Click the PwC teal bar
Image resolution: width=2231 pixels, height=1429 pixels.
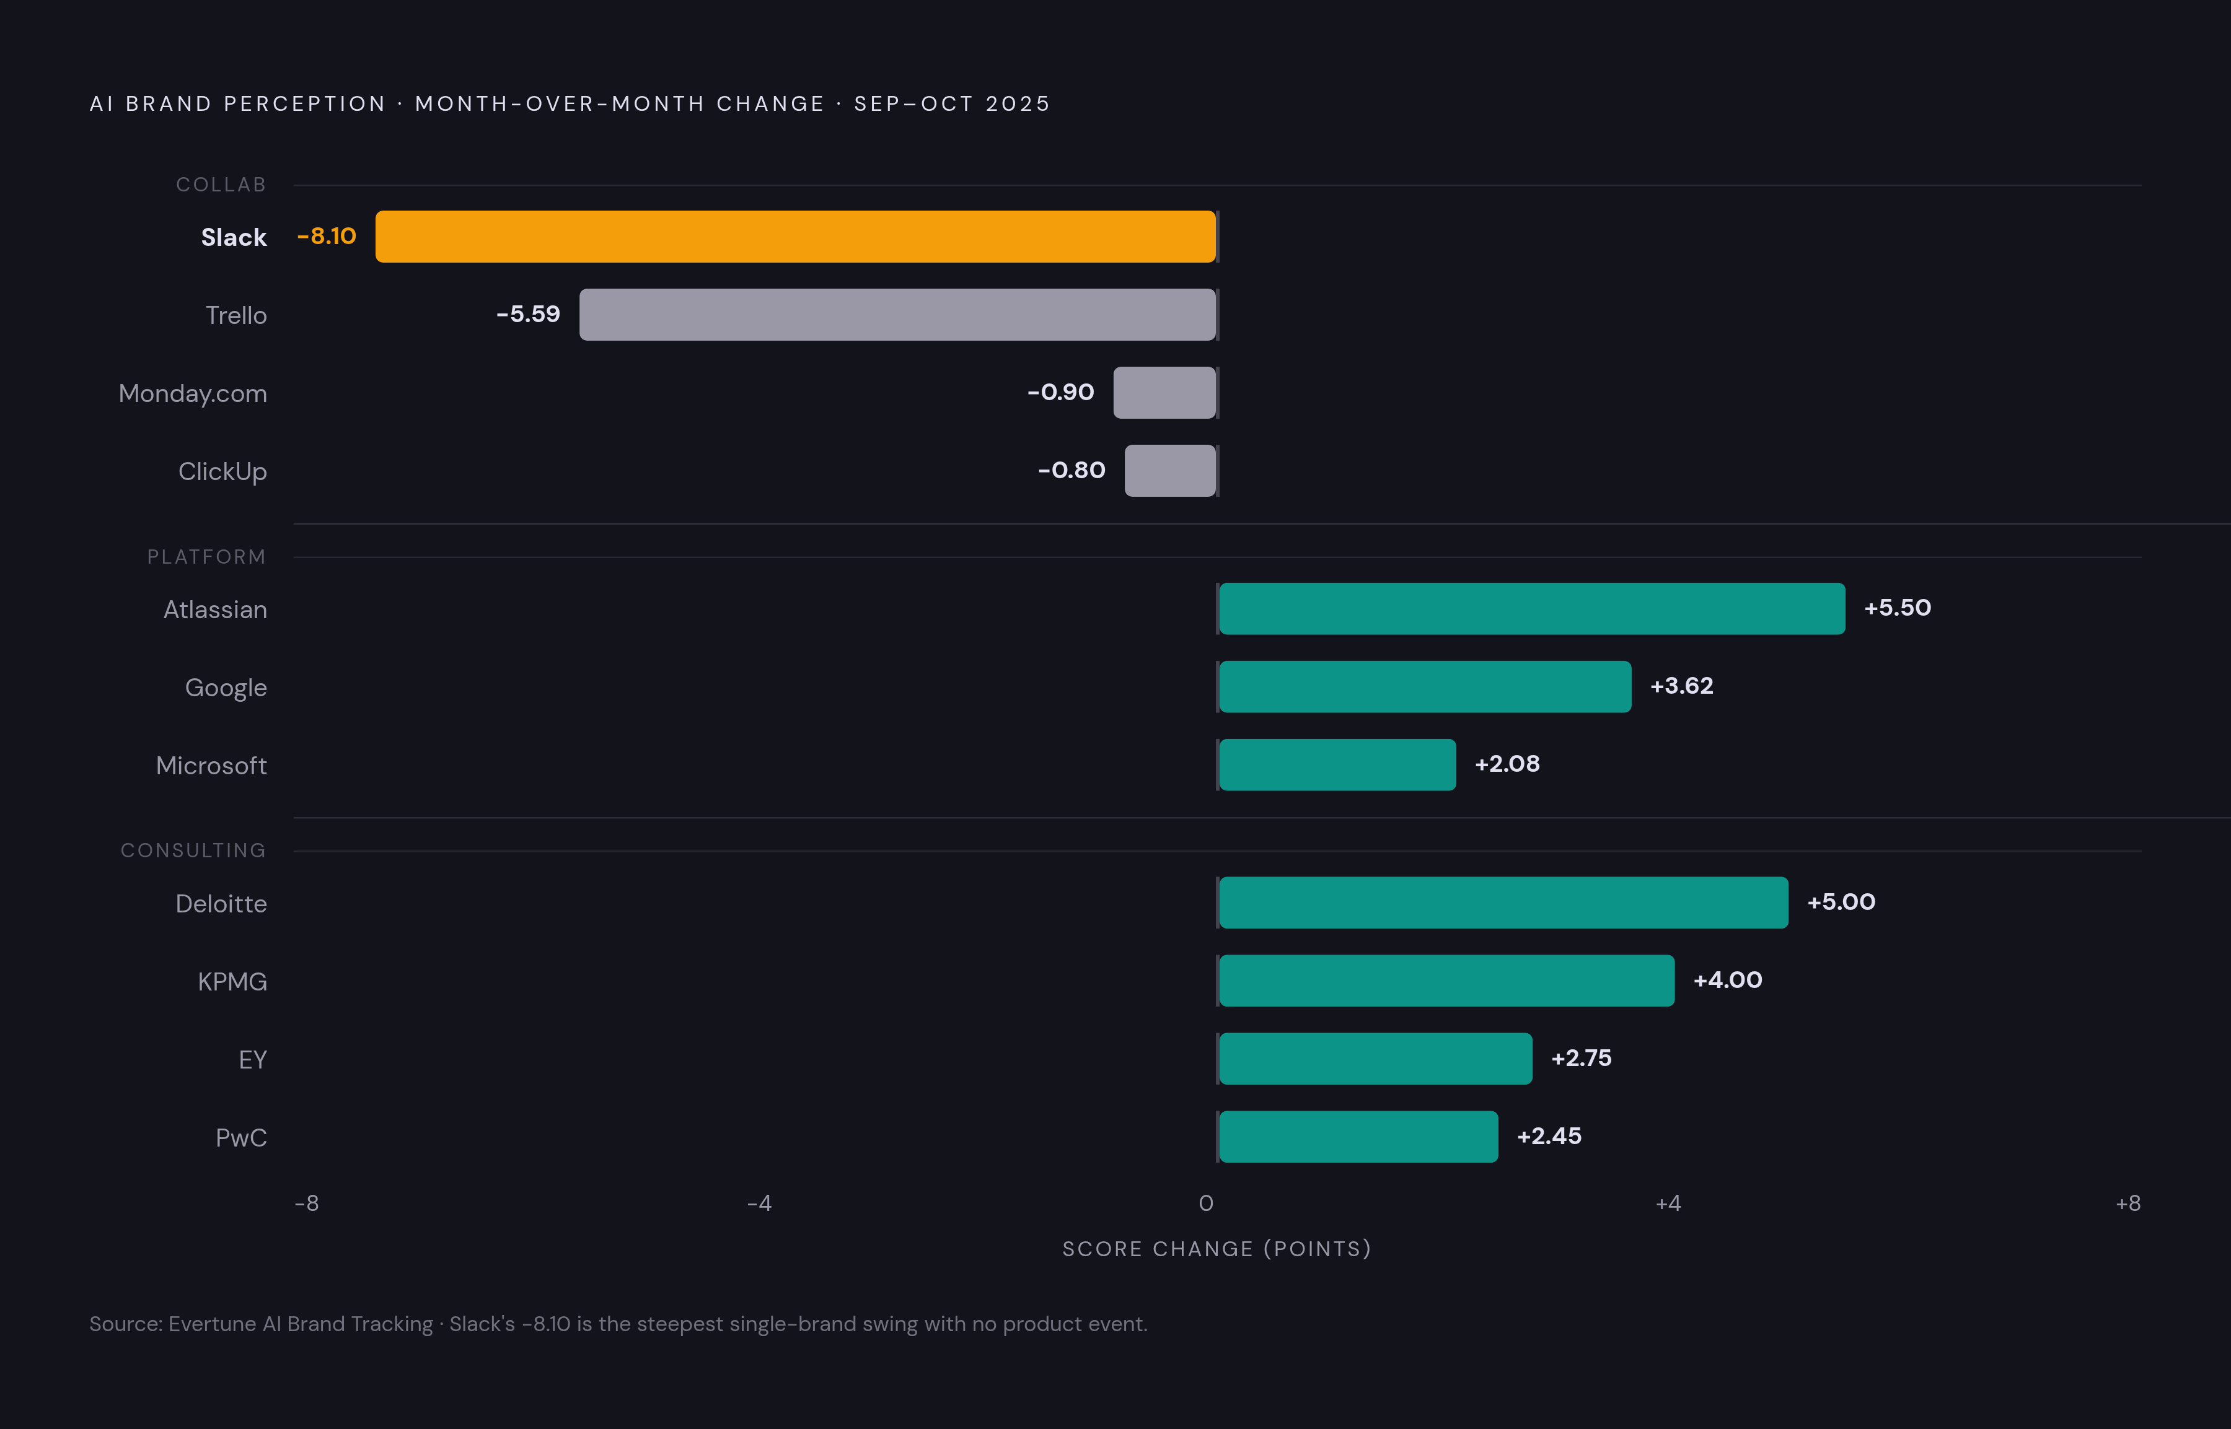(x=1358, y=1137)
